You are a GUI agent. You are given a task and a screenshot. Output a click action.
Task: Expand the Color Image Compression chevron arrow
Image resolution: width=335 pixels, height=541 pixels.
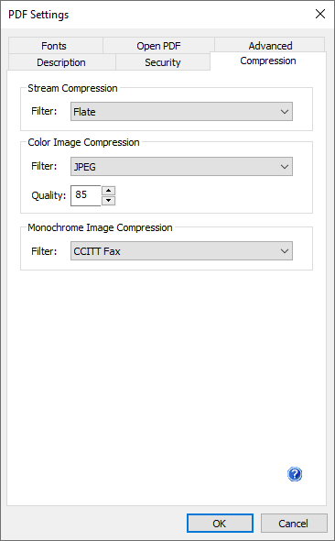[285, 167]
